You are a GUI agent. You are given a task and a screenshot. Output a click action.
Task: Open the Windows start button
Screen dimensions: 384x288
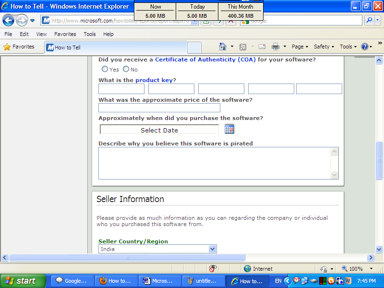tap(23, 281)
